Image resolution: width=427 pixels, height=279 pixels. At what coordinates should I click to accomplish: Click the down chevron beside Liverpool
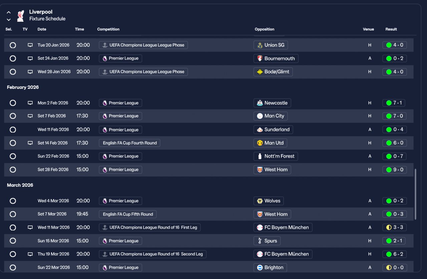coord(9,20)
